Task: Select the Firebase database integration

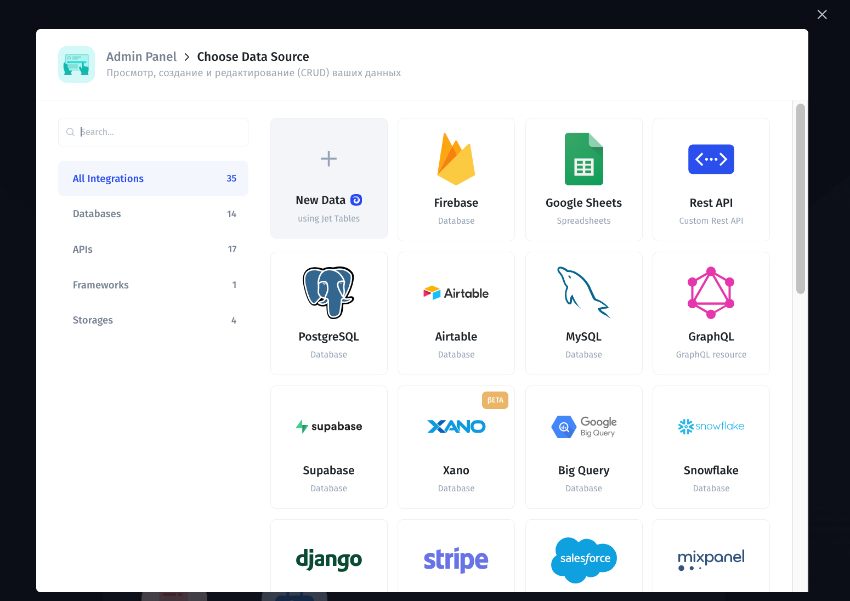Action: (x=456, y=179)
